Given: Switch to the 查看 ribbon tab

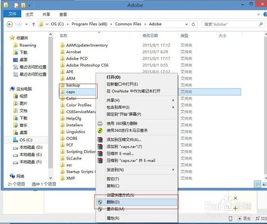Looking at the screenshot, I should pyautogui.click(x=63, y=14).
